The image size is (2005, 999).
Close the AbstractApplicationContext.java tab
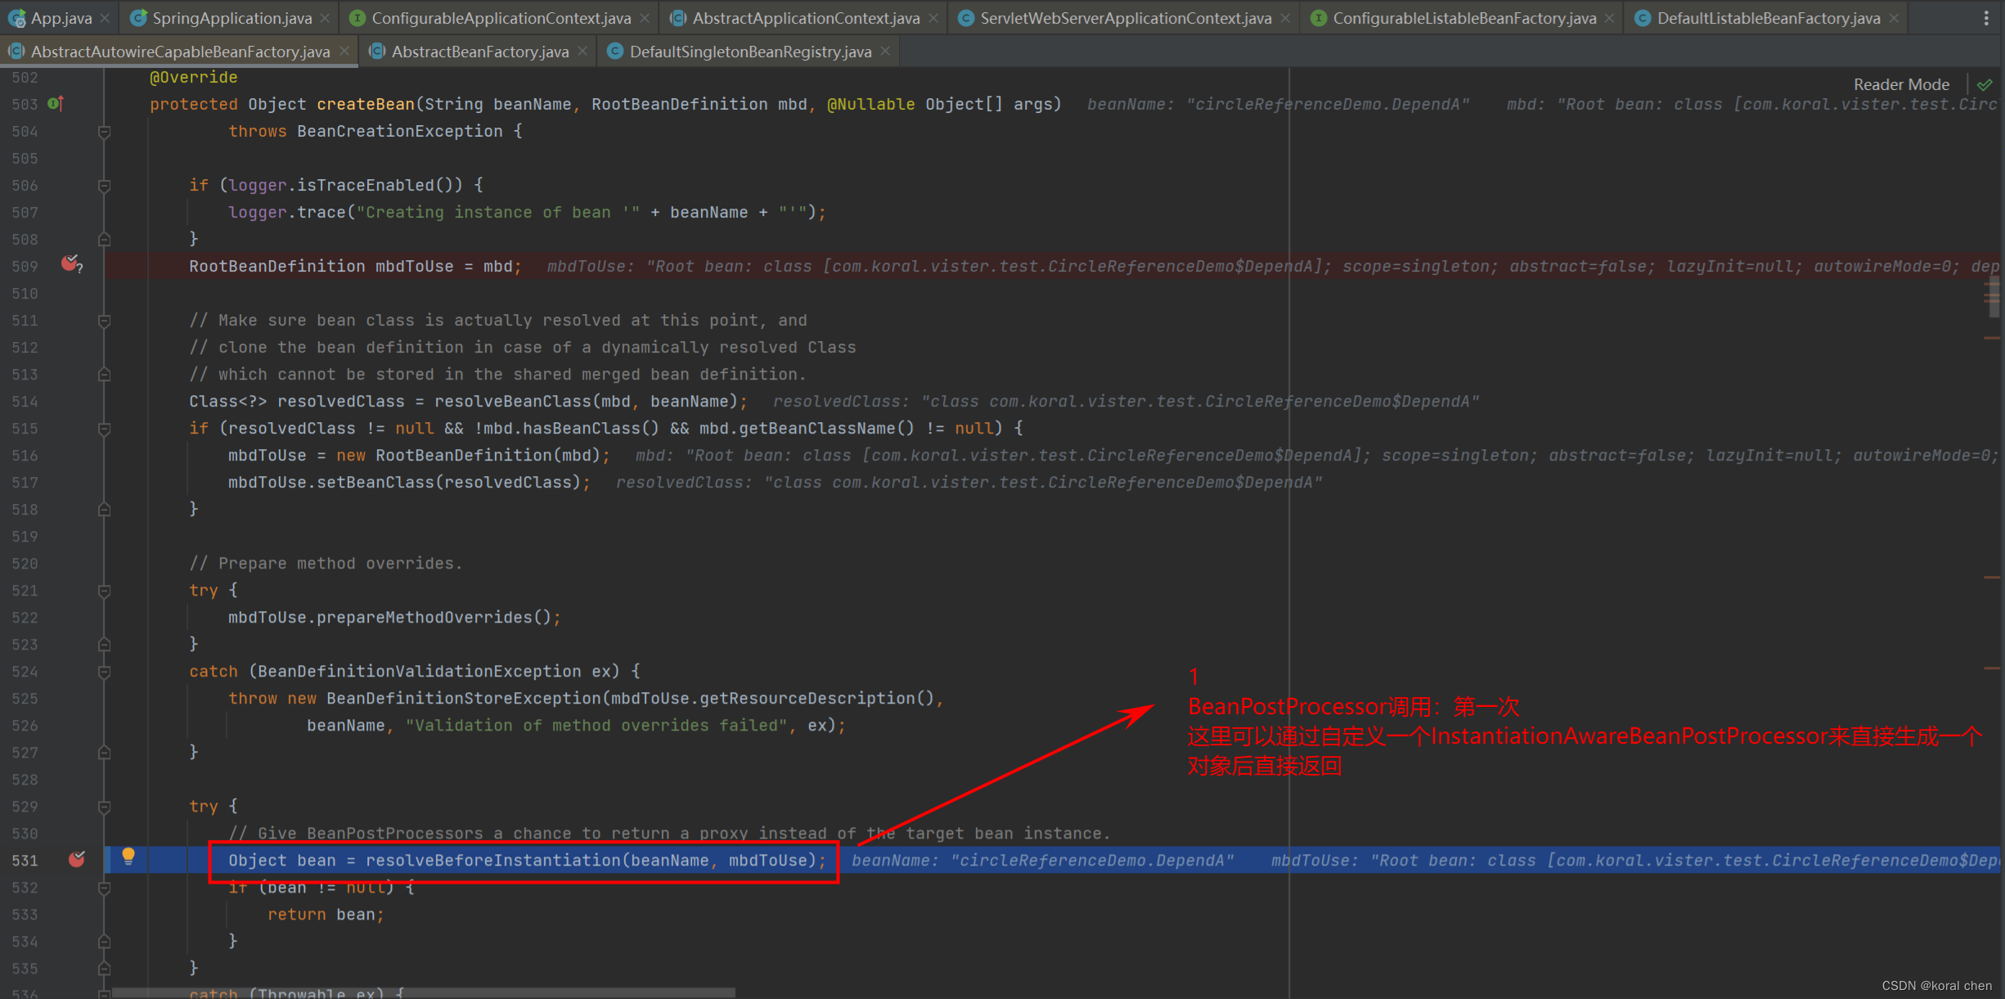tap(933, 18)
